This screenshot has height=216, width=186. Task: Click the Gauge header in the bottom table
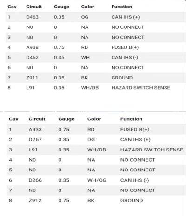click(66, 119)
